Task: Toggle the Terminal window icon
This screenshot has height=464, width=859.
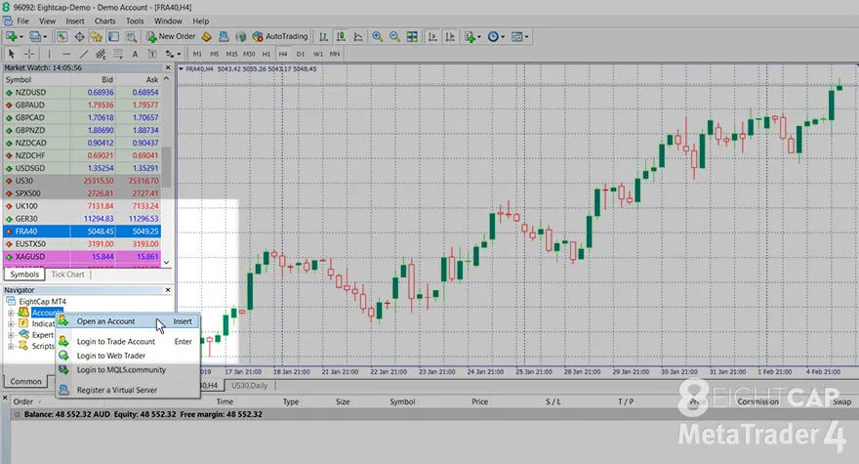Action: tap(113, 37)
